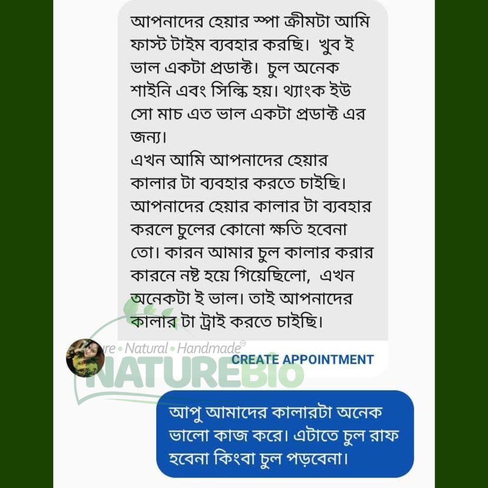
Task: Click the line 'এখন আমি আপনাদের হেয়ার'
Action: click(x=229, y=160)
